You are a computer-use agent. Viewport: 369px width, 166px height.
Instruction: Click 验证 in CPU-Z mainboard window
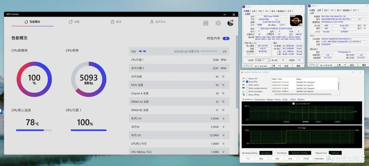[352, 65]
